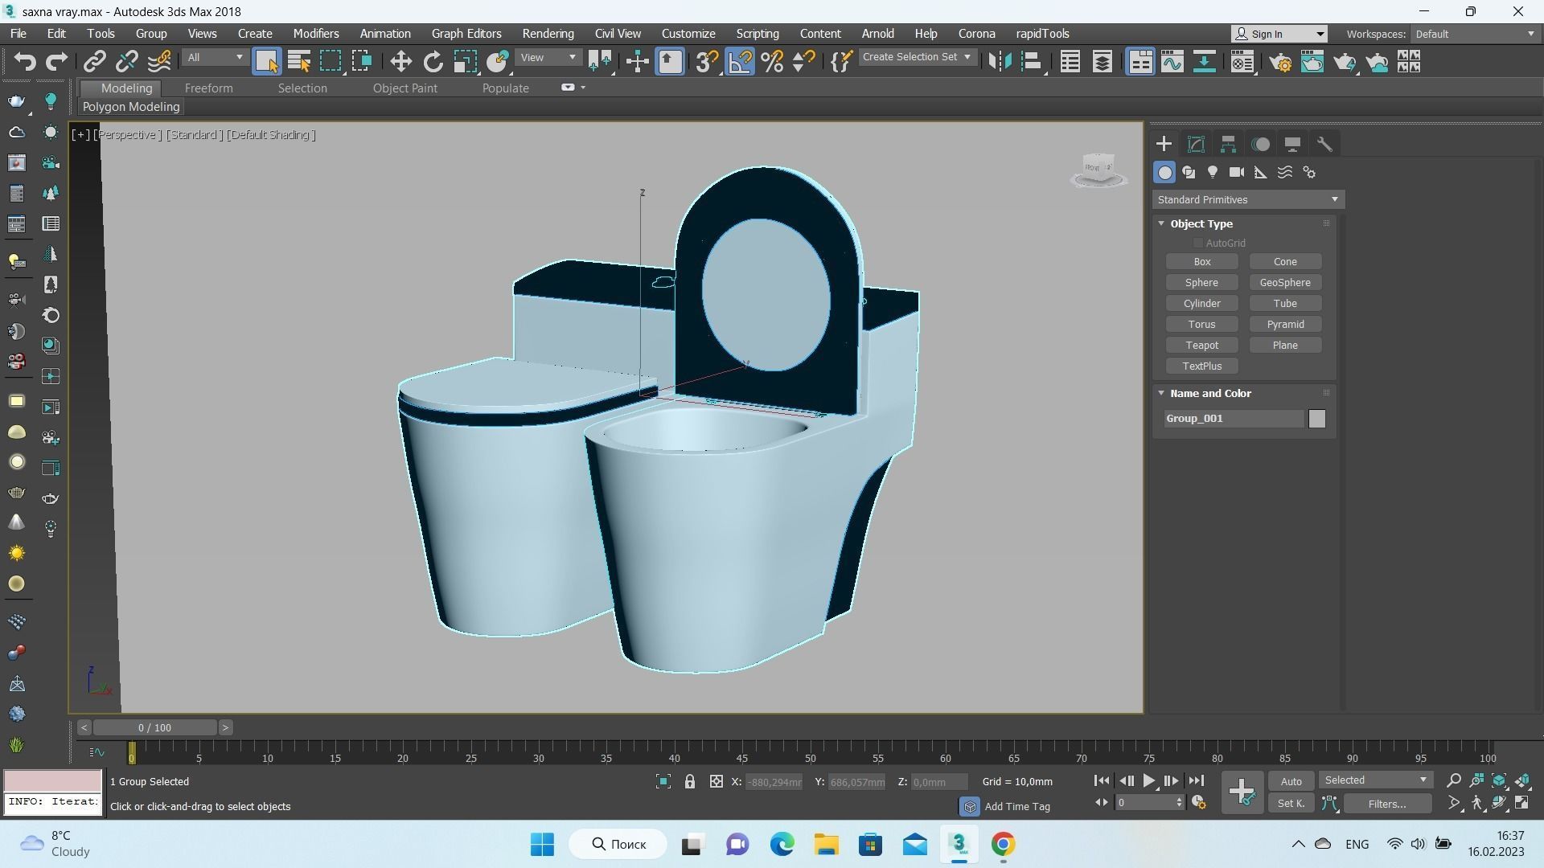
Task: Open the Rendering menu
Action: 548,34
